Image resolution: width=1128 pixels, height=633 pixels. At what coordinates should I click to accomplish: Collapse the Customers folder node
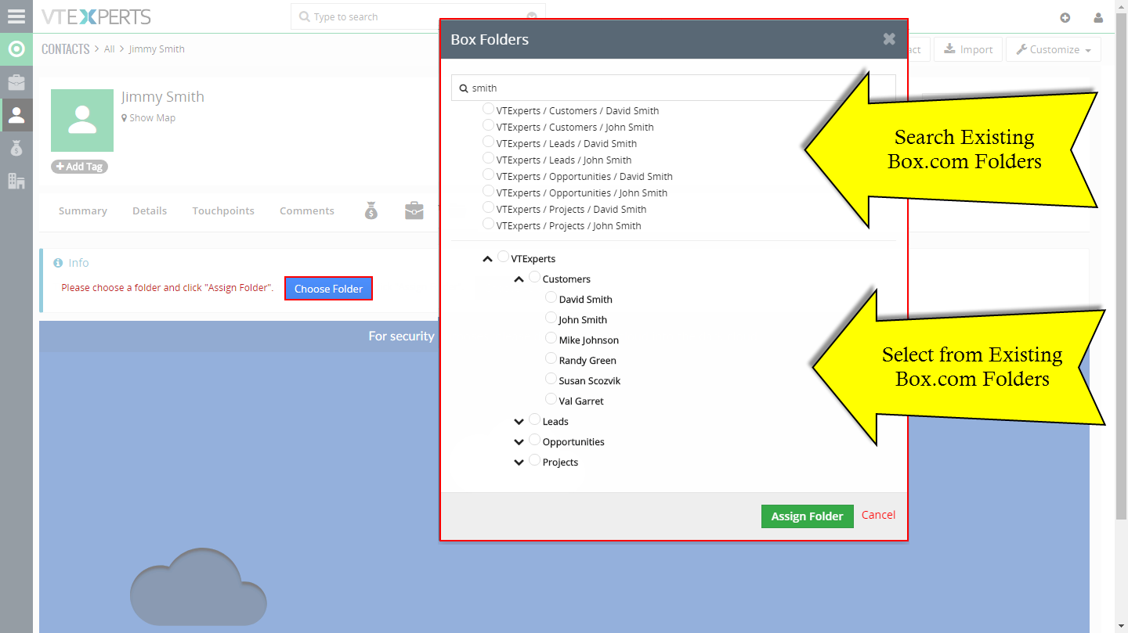coord(519,279)
